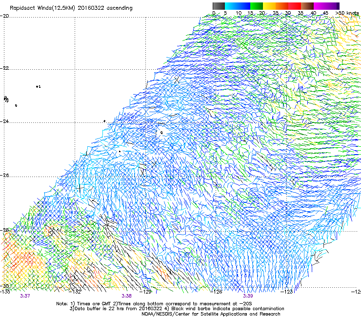Click the '-22' latitude axis label
361x317 pixels.
(4, 68)
